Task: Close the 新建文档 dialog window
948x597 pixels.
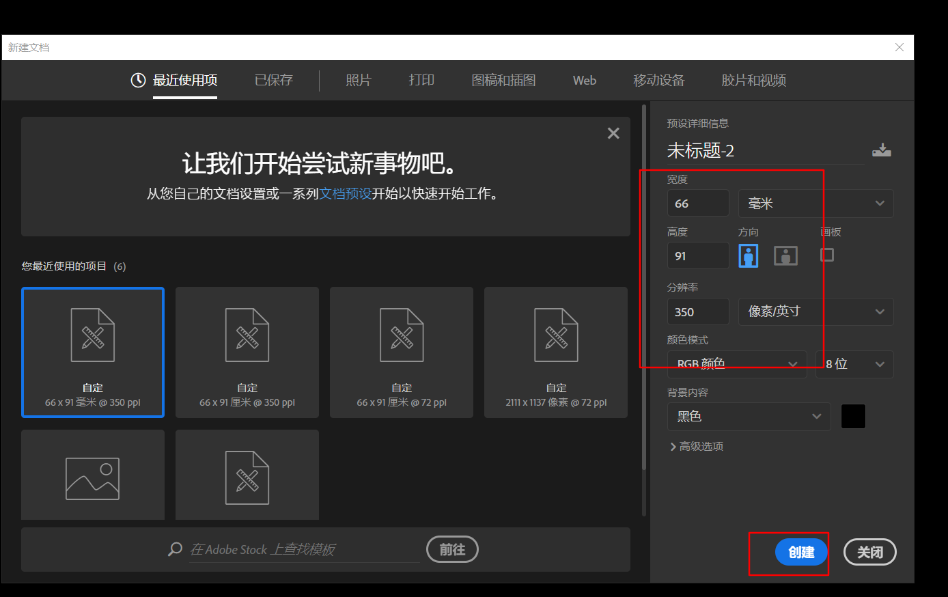Action: (900, 47)
